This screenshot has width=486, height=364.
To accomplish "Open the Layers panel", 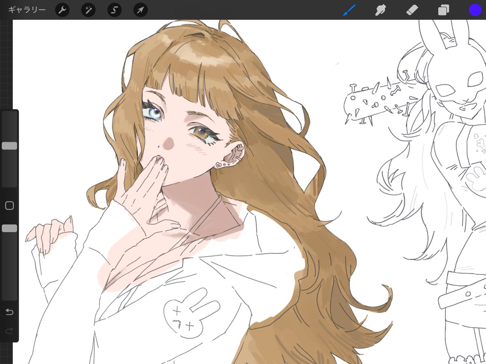I will [443, 10].
